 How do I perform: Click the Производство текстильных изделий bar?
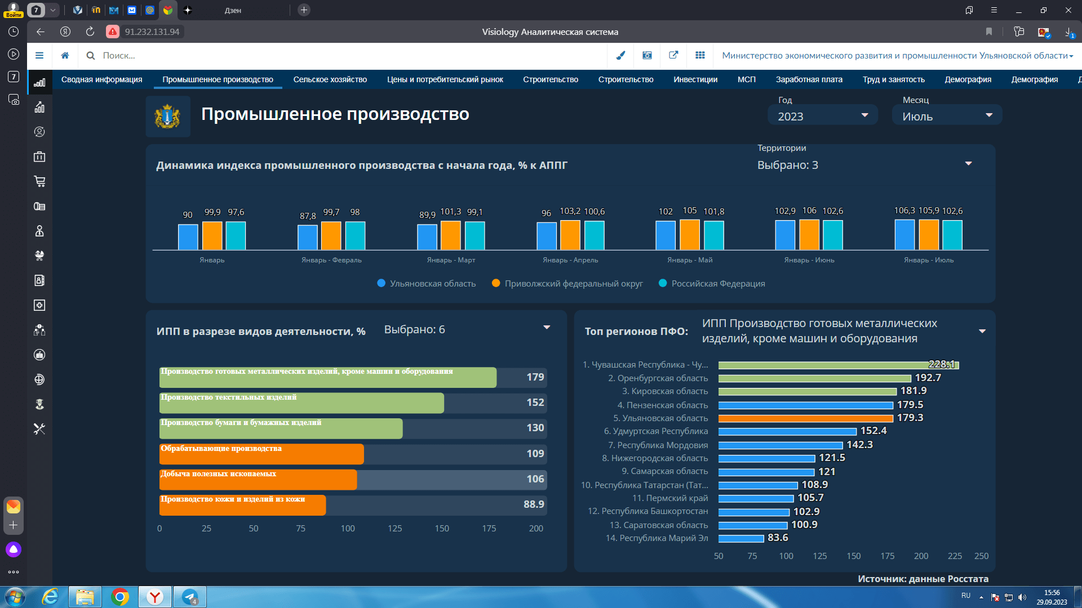[301, 403]
